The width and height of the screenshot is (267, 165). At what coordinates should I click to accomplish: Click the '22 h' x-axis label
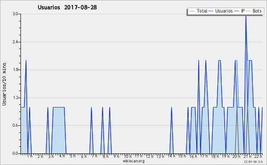point(259,156)
